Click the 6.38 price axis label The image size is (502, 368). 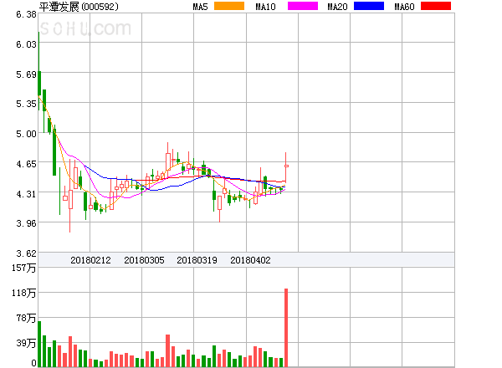tap(26, 14)
